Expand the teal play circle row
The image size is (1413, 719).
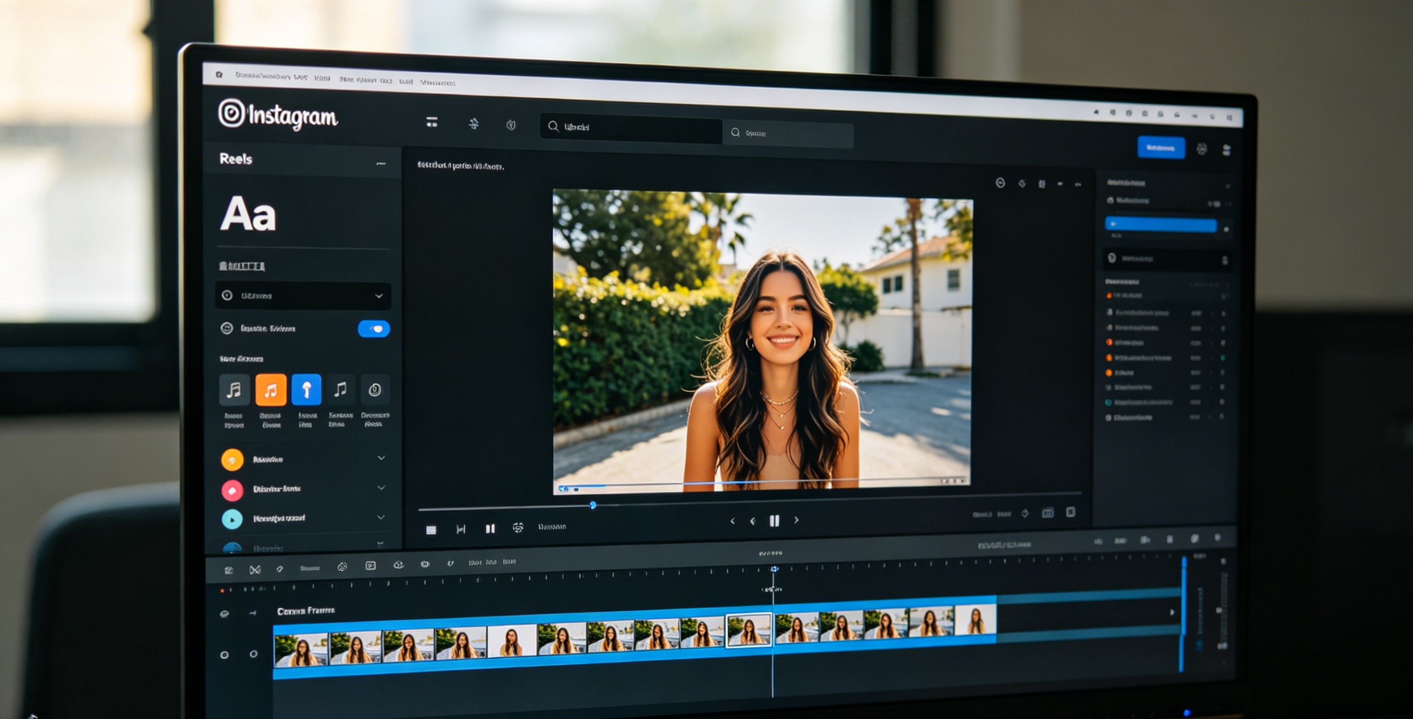[381, 516]
